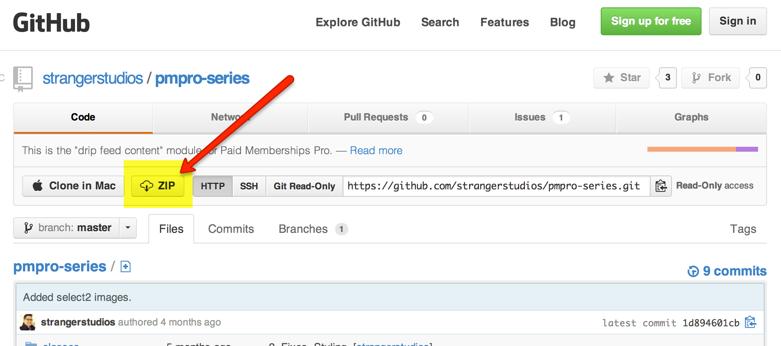Screen dimensions: 781x346
Task: Click the language breakdown color bar
Action: (x=702, y=149)
